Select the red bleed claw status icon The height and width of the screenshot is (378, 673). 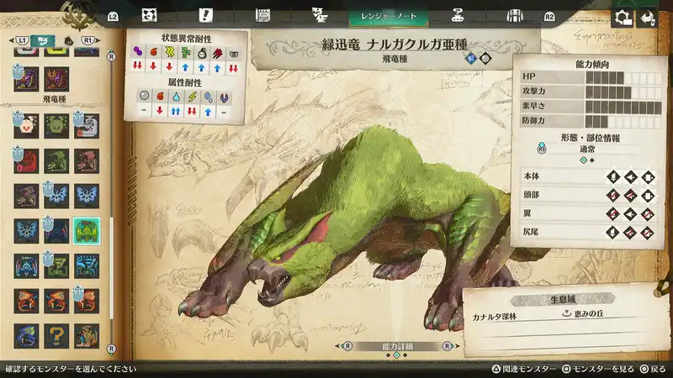click(218, 53)
